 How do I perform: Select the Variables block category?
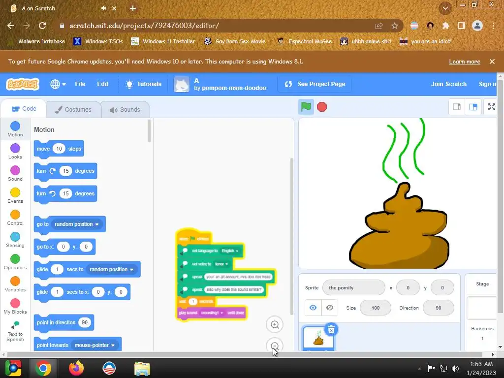tap(15, 284)
